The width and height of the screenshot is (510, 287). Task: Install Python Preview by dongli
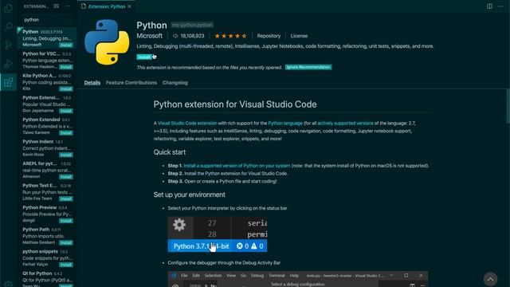coord(66,221)
